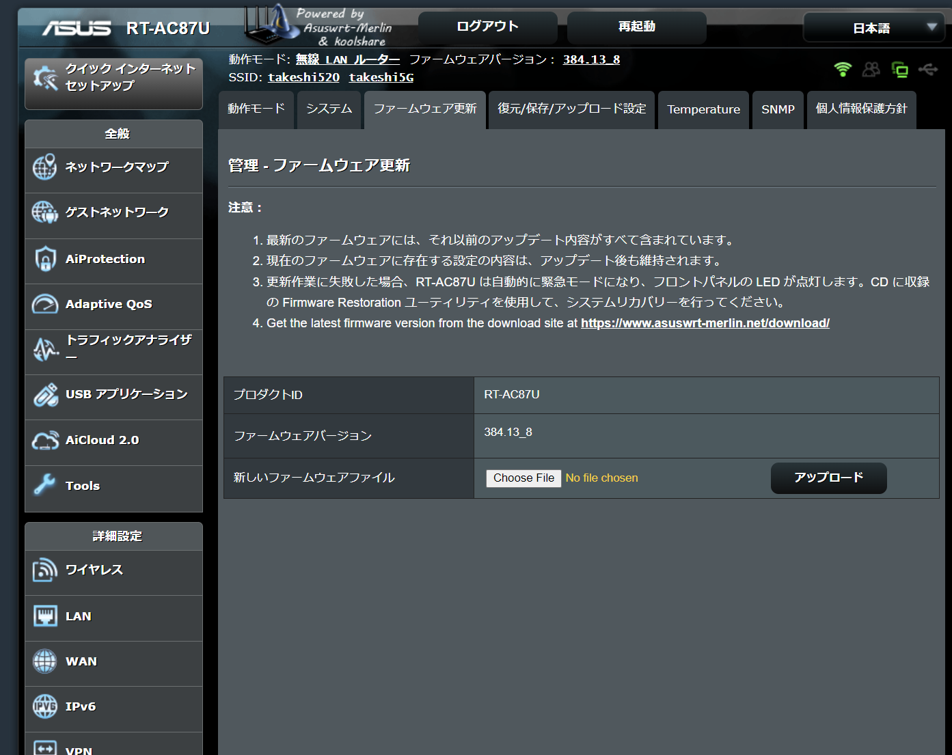Click the USB アプリケーション icon
Screen dimensions: 952x755
[x=45, y=394]
